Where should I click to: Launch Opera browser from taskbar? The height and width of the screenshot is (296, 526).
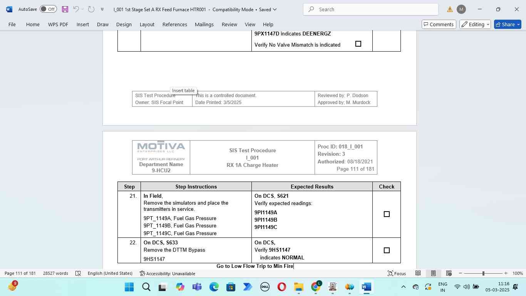point(282,287)
